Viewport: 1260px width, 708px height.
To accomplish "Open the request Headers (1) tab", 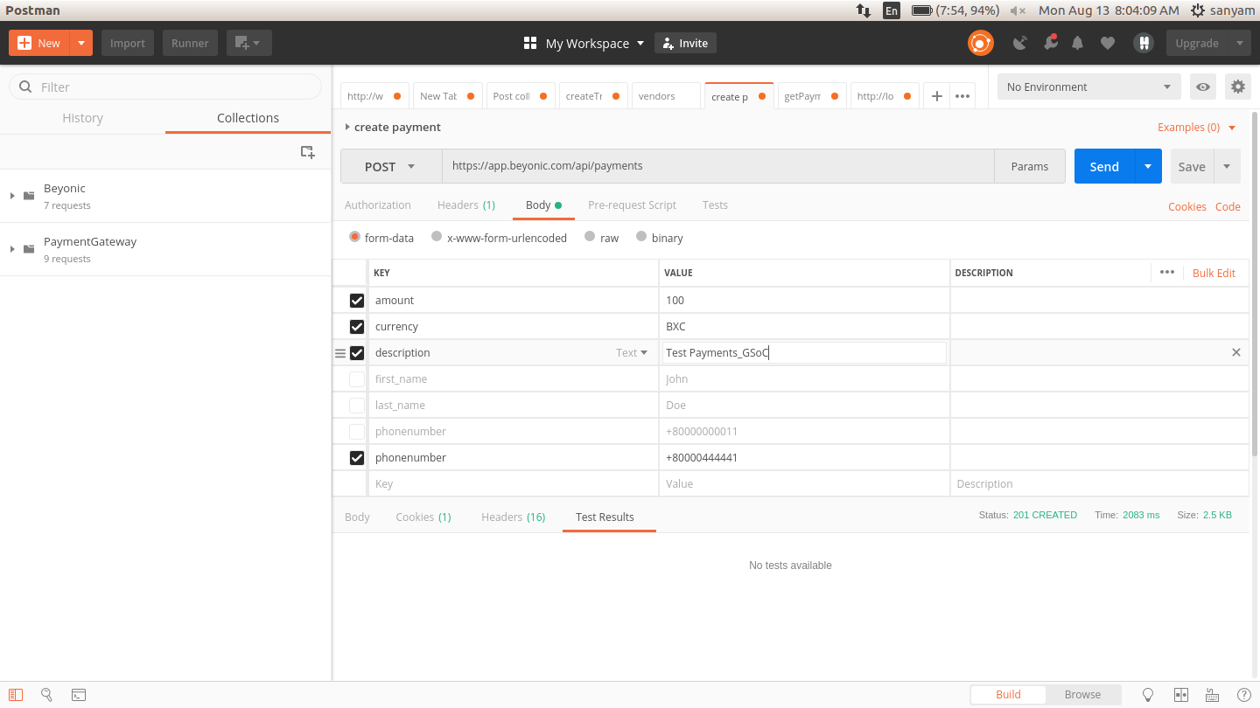I will click(466, 205).
